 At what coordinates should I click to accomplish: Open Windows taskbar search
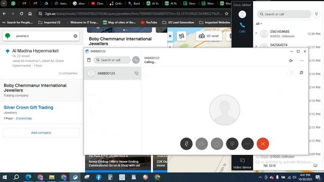[16, 177]
